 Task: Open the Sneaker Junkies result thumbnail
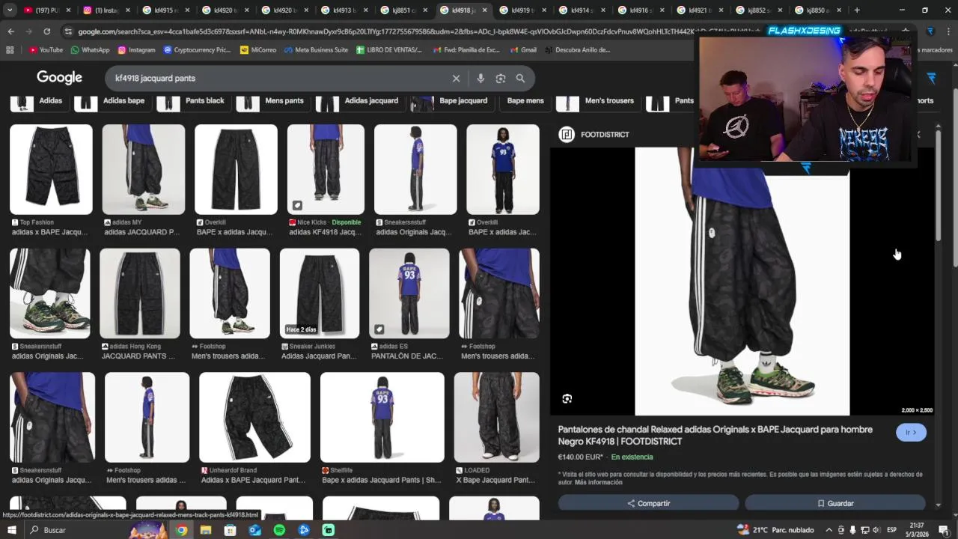click(320, 293)
